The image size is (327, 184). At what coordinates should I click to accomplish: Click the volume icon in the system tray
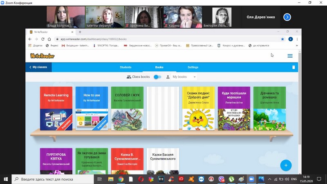(287, 179)
